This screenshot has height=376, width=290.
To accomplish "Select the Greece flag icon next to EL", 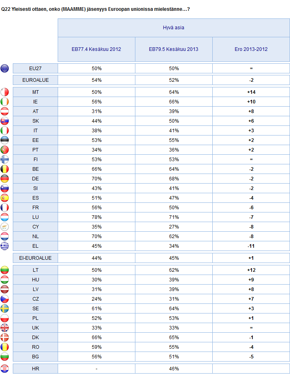I will click(4, 246).
